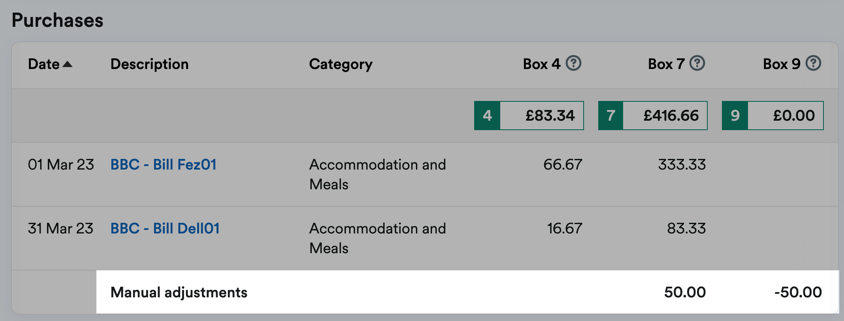The height and width of the screenshot is (321, 844).
Task: Click the Box 7 help question mark icon
Action: [x=697, y=63]
